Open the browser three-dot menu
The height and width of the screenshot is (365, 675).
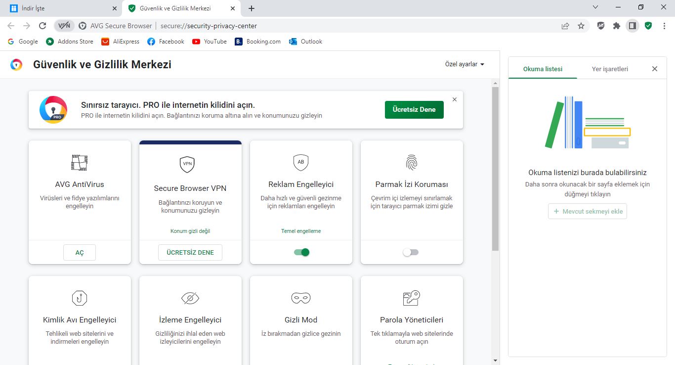664,26
